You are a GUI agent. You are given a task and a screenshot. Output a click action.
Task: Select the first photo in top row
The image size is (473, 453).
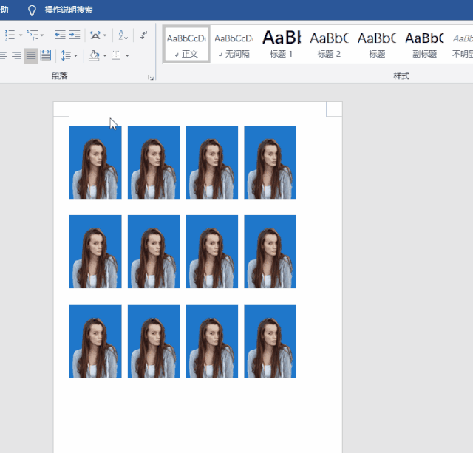95,162
